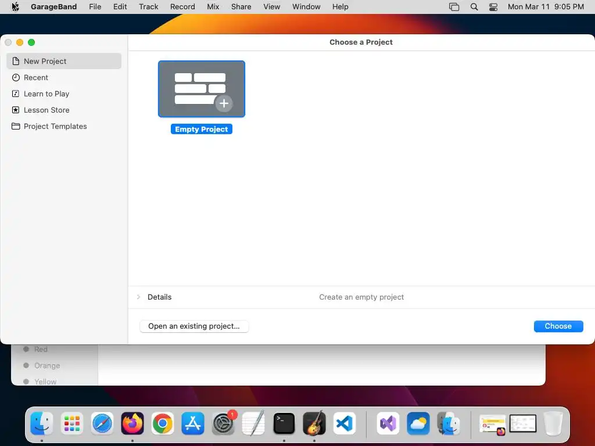The height and width of the screenshot is (446, 595).
Task: Expand the Details disclosure chevron
Action: click(138, 297)
